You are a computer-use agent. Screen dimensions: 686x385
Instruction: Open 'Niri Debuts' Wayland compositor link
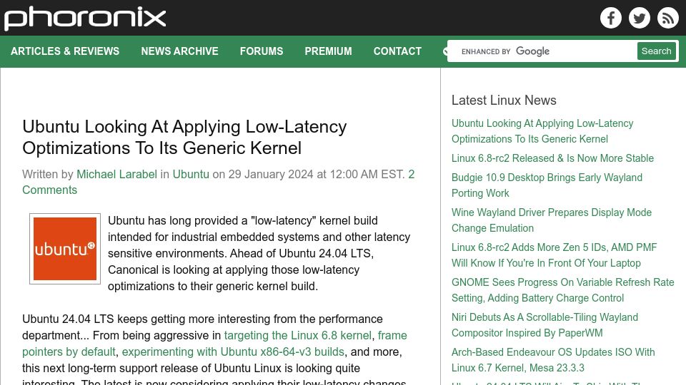tap(545, 325)
